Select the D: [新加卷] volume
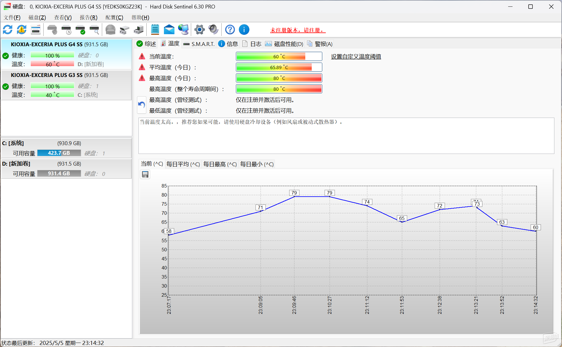This screenshot has width=562, height=347. tap(66, 169)
